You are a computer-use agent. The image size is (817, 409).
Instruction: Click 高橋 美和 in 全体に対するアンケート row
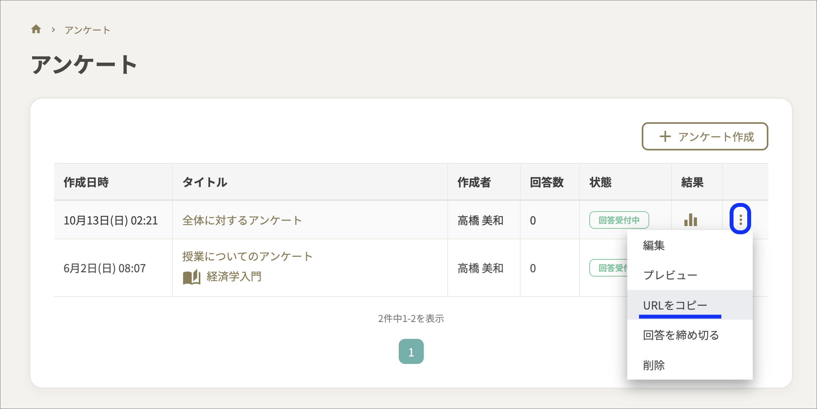[x=480, y=220]
